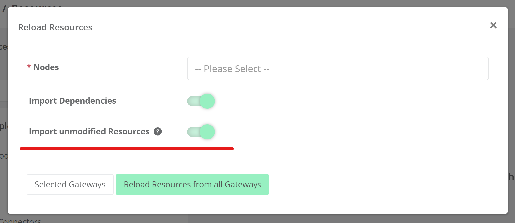515x223 pixels.
Task: Click the Selected Gateways button
Action: pyautogui.click(x=70, y=184)
